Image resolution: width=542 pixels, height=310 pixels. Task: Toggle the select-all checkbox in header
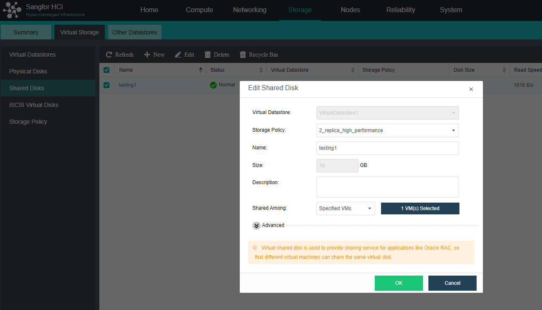click(x=106, y=70)
